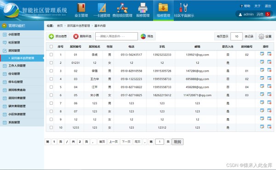Check the row with 居民编号 01231

click(x=51, y=63)
